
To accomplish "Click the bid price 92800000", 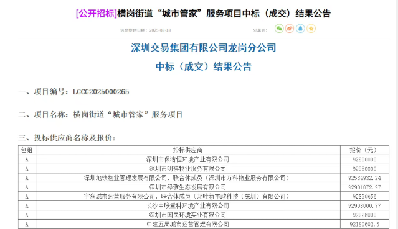I will pos(364,159).
